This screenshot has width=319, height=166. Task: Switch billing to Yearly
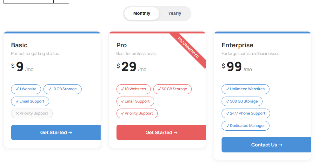(x=175, y=14)
